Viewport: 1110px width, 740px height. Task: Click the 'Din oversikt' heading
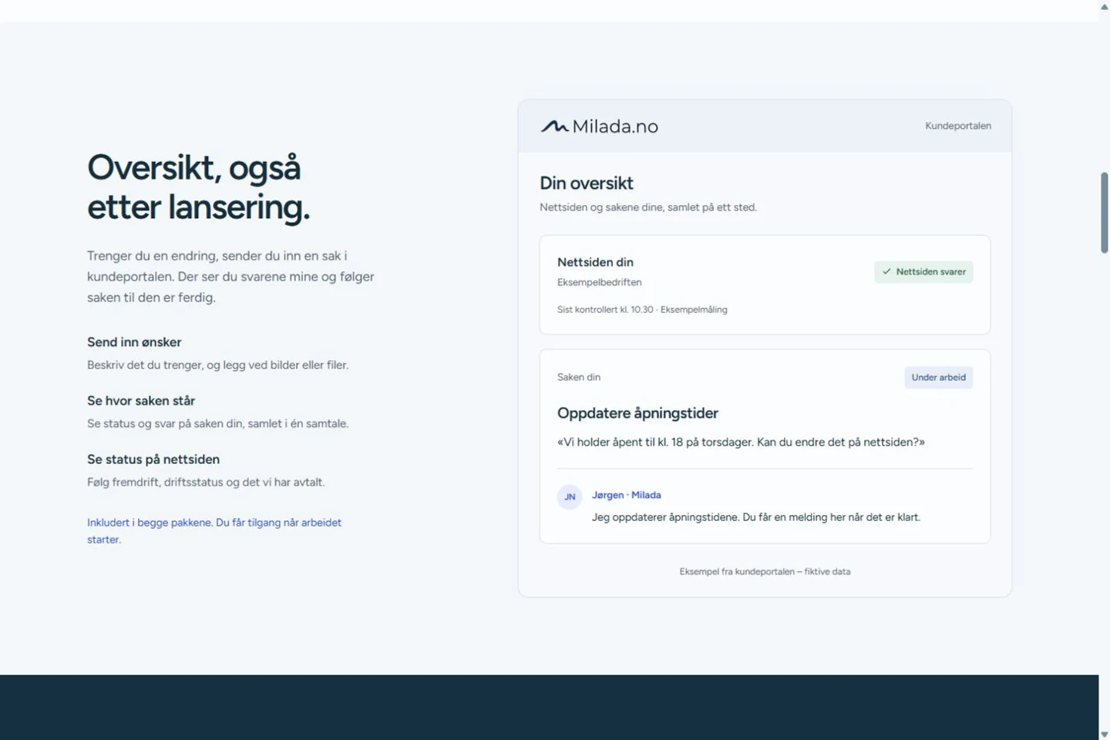(x=587, y=183)
